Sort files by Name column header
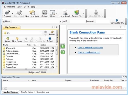Viewport: 128px width, 95px height. coord(12,45)
